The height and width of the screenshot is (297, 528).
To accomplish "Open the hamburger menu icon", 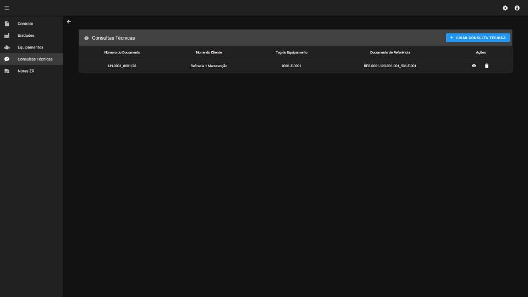I will click(x=7, y=8).
